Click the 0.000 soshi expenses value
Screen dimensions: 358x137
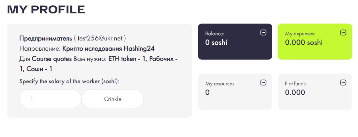[x=304, y=42]
